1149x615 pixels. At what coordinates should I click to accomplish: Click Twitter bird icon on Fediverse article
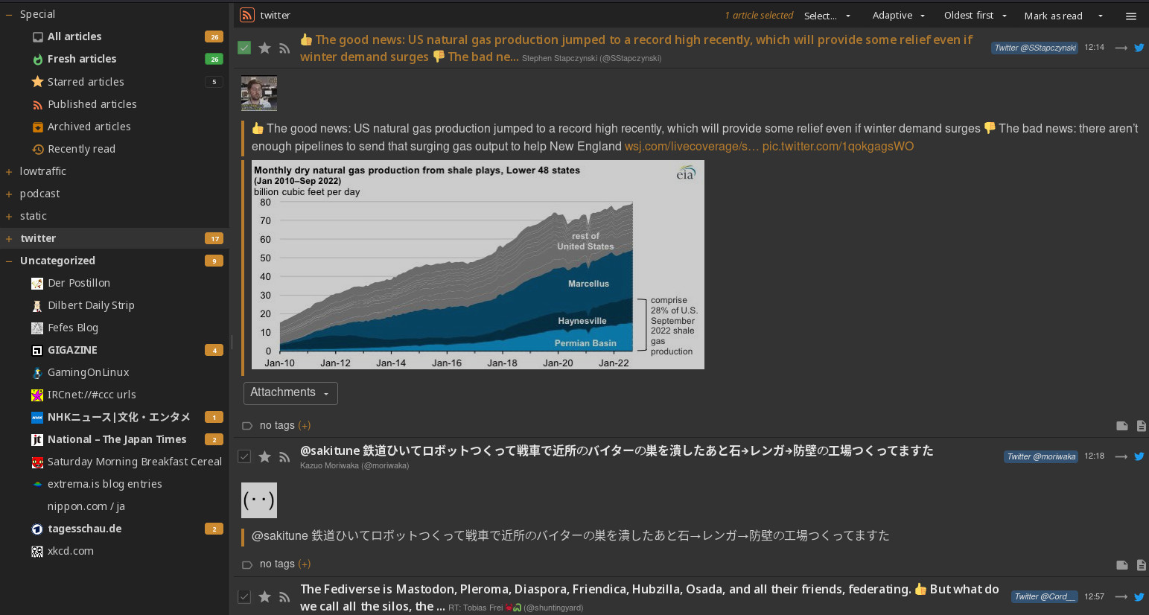click(1139, 596)
